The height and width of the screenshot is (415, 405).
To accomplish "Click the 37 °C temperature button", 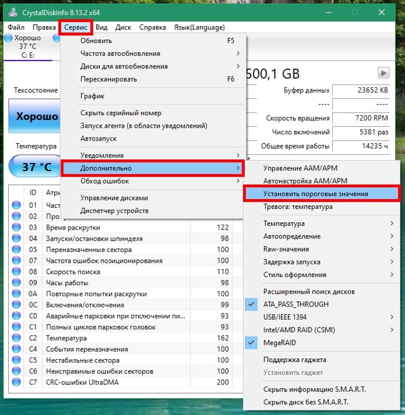I will coord(36,167).
